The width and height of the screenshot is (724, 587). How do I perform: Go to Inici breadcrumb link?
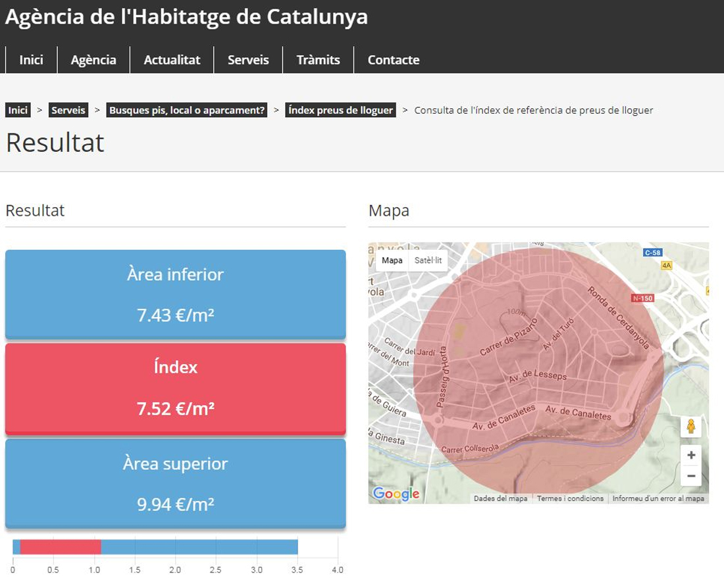18,110
